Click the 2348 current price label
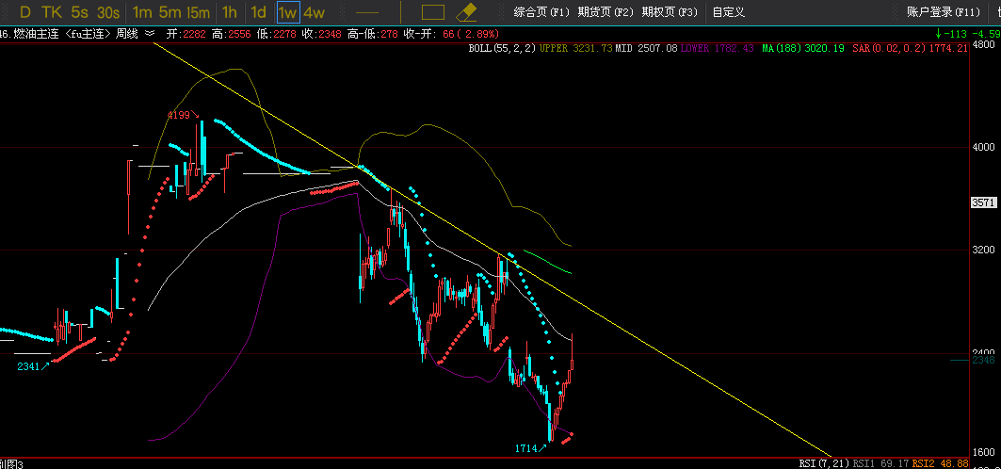The height and width of the screenshot is (469, 1001). pos(983,361)
